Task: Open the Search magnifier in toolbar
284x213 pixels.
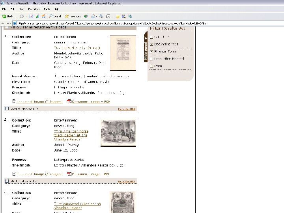Action: (x=51, y=16)
